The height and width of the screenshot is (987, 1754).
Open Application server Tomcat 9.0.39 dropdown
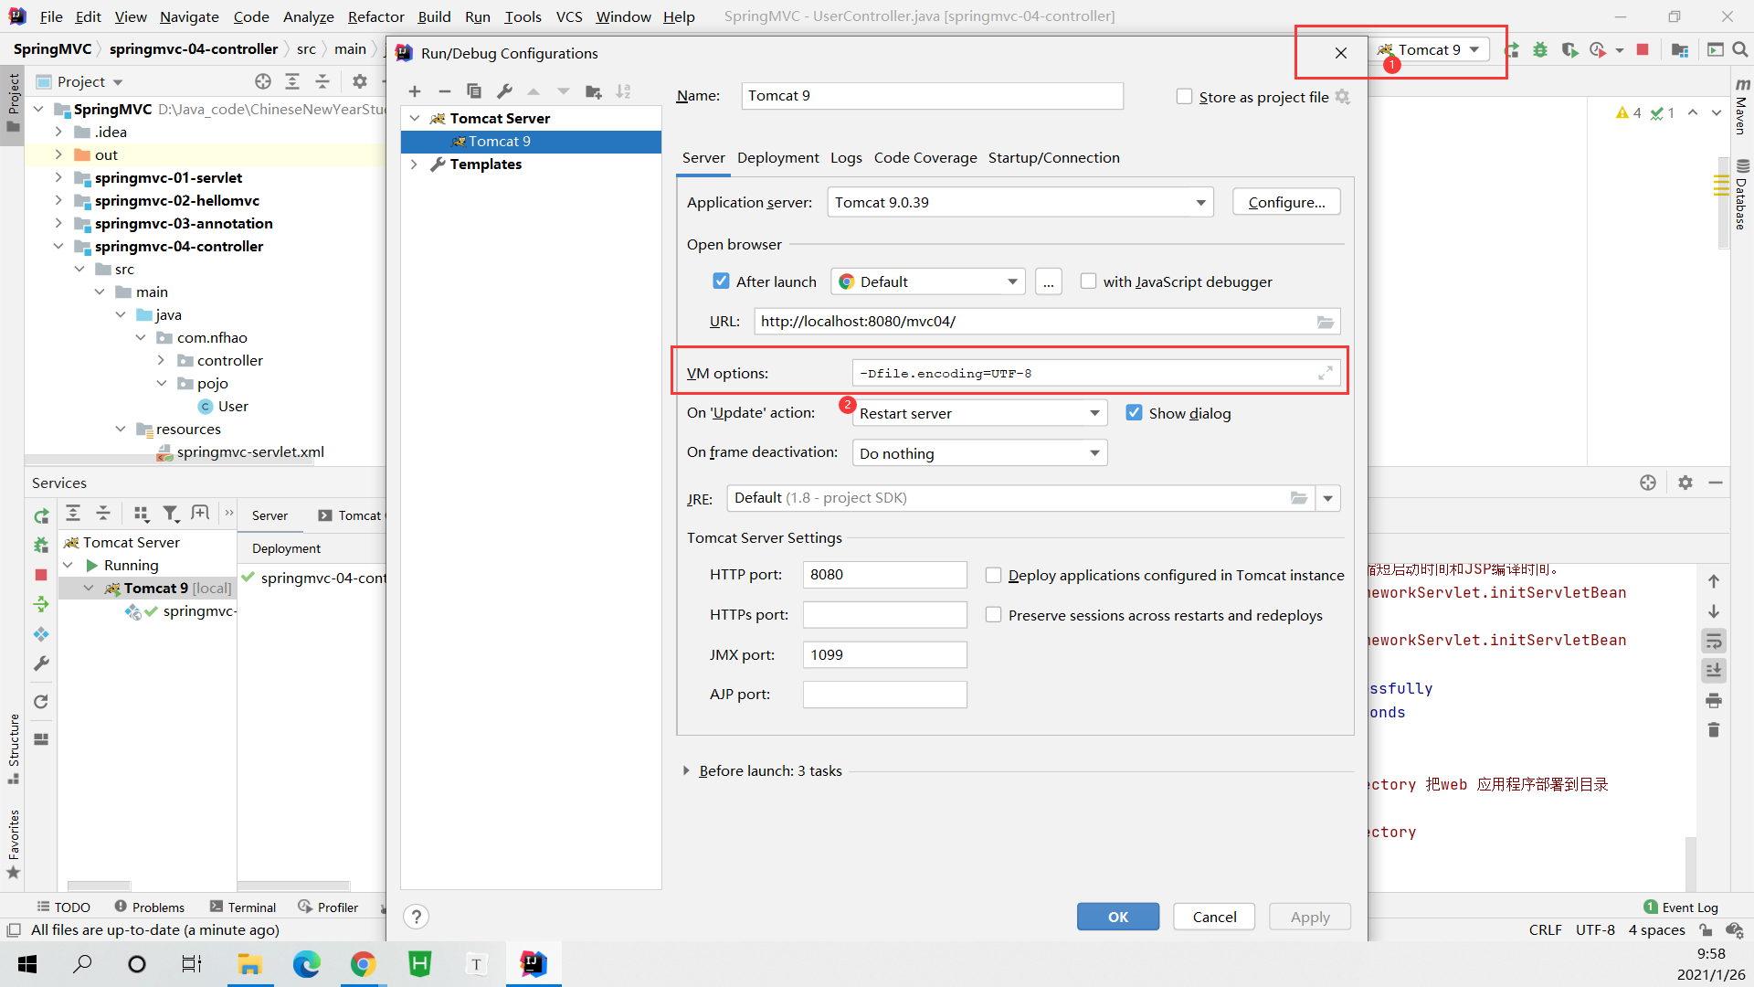coord(1020,203)
